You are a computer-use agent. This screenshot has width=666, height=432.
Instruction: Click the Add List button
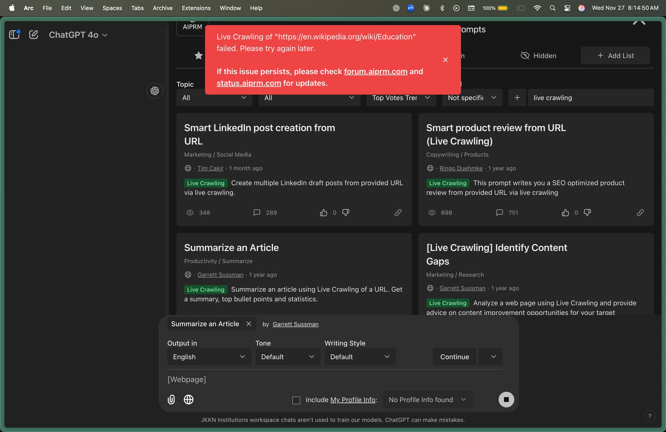(x=615, y=55)
